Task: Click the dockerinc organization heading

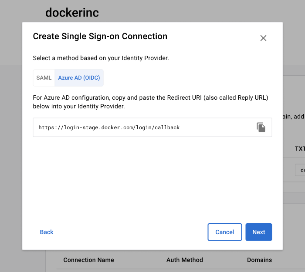Action: (72, 13)
